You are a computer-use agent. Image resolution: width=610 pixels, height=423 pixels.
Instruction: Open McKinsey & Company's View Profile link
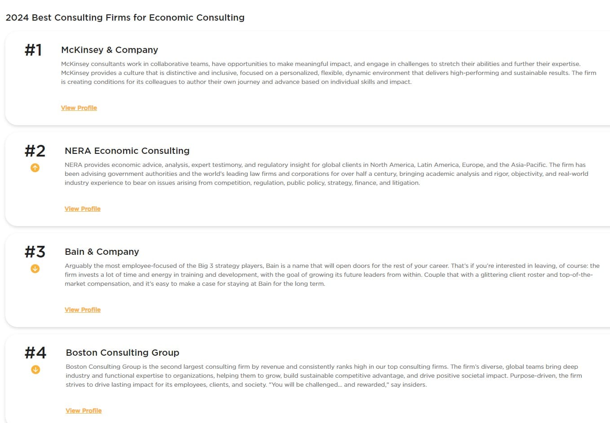(79, 108)
